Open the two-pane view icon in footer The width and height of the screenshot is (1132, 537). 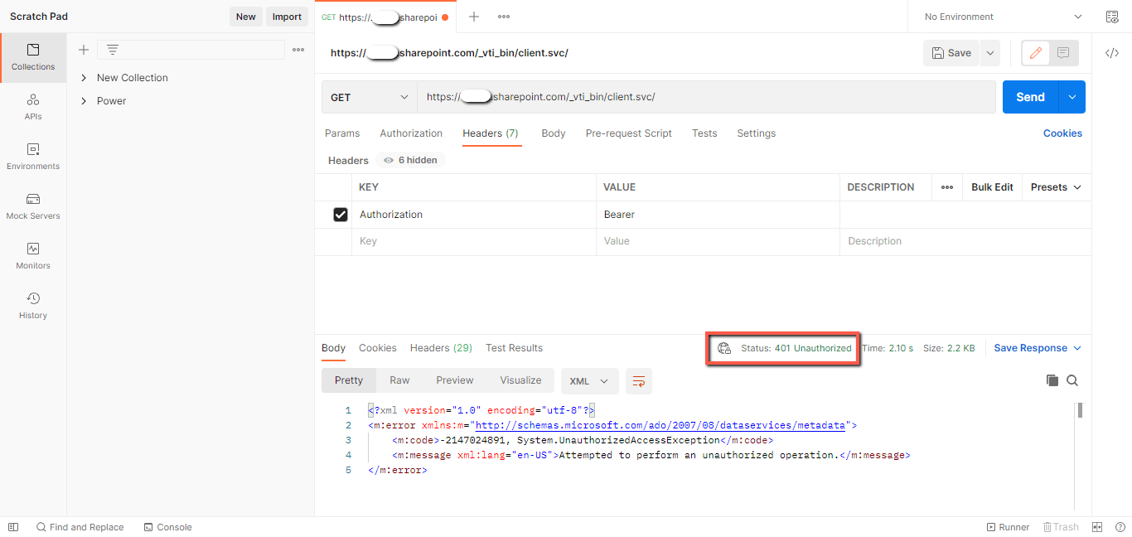[x=1097, y=527]
